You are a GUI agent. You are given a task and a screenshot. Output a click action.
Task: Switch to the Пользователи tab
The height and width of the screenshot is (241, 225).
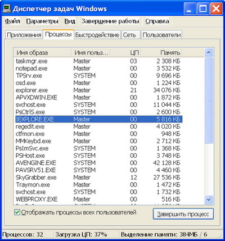[x=161, y=35]
